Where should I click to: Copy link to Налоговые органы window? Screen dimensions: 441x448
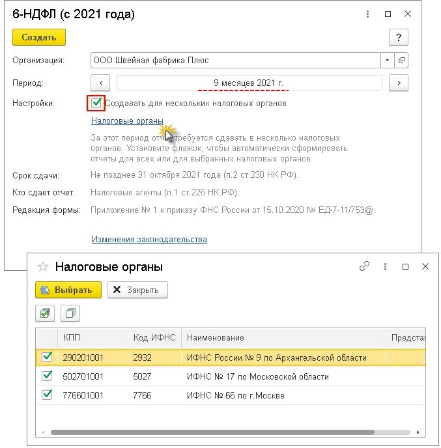pyautogui.click(x=365, y=266)
